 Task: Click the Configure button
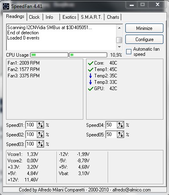[x=144, y=39]
